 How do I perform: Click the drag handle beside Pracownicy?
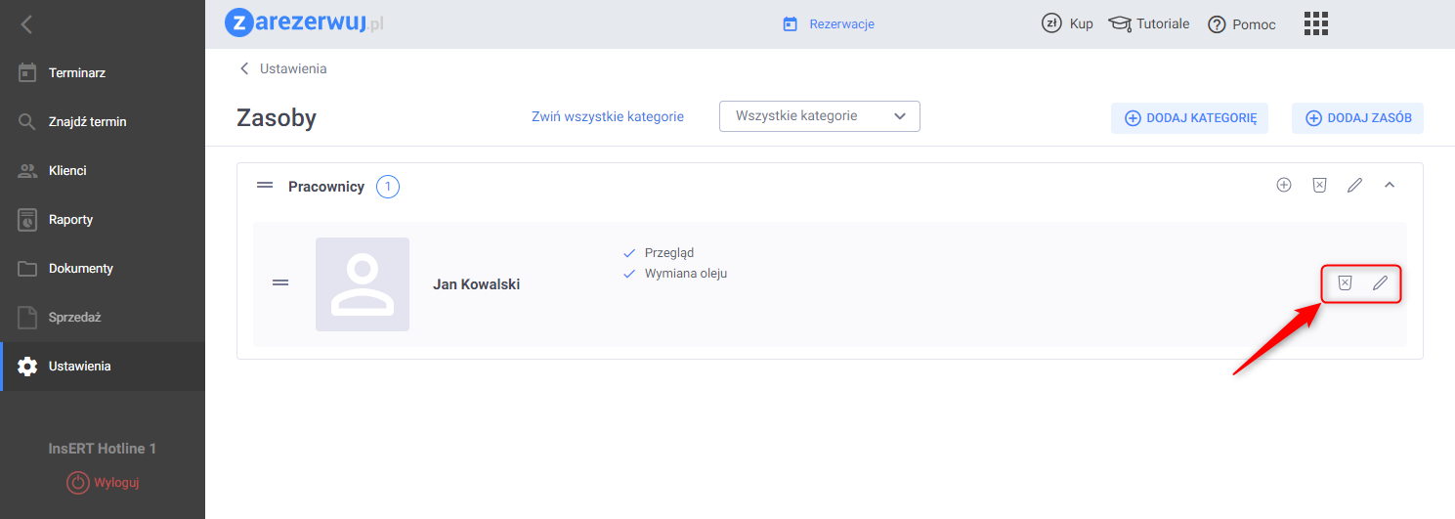pyautogui.click(x=264, y=185)
